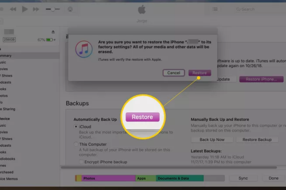Skip forward with the fast-forward icon
This screenshot has width=286, height=190.
click(x=36, y=9)
